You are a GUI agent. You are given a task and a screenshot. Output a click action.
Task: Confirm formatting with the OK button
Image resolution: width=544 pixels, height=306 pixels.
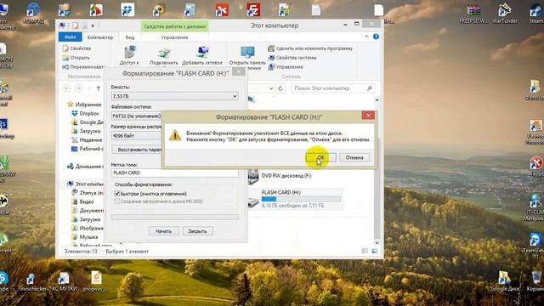pyautogui.click(x=321, y=157)
